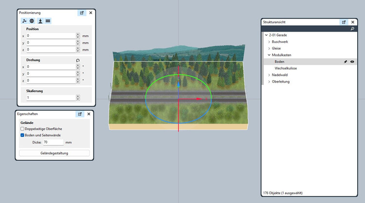Select the Buschwerk group label
Viewport: 365px width, 203px height.
tap(280, 42)
